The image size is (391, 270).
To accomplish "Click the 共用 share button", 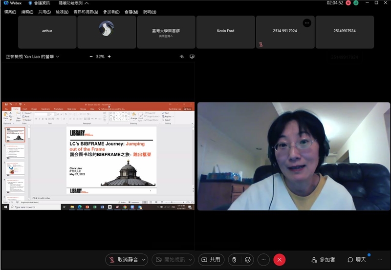I will click(211, 260).
